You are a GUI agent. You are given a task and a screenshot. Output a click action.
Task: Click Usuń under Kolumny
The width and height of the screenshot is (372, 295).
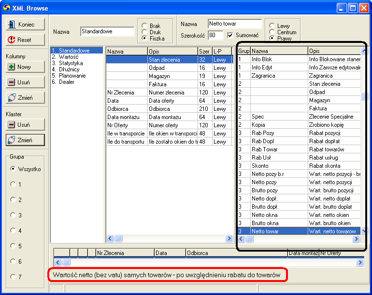(x=25, y=82)
